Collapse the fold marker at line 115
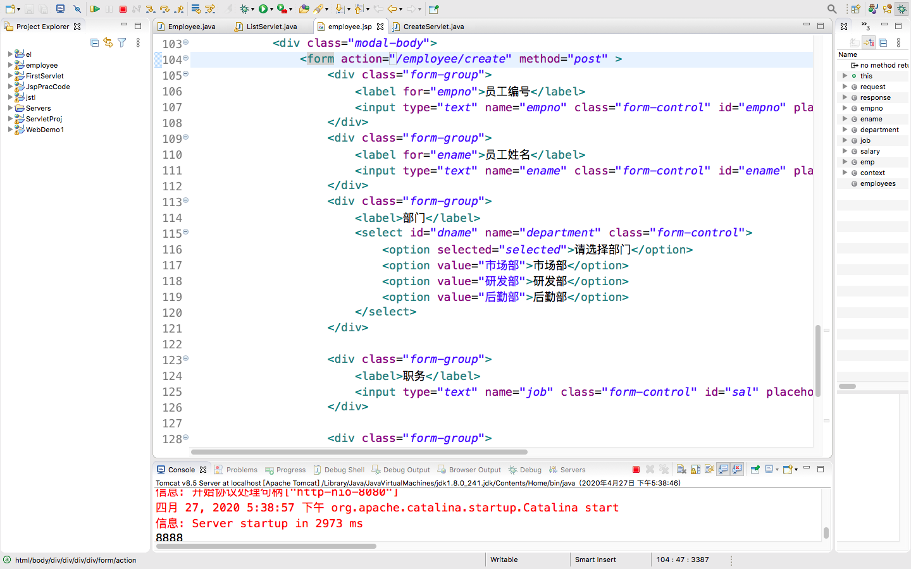 click(x=186, y=232)
